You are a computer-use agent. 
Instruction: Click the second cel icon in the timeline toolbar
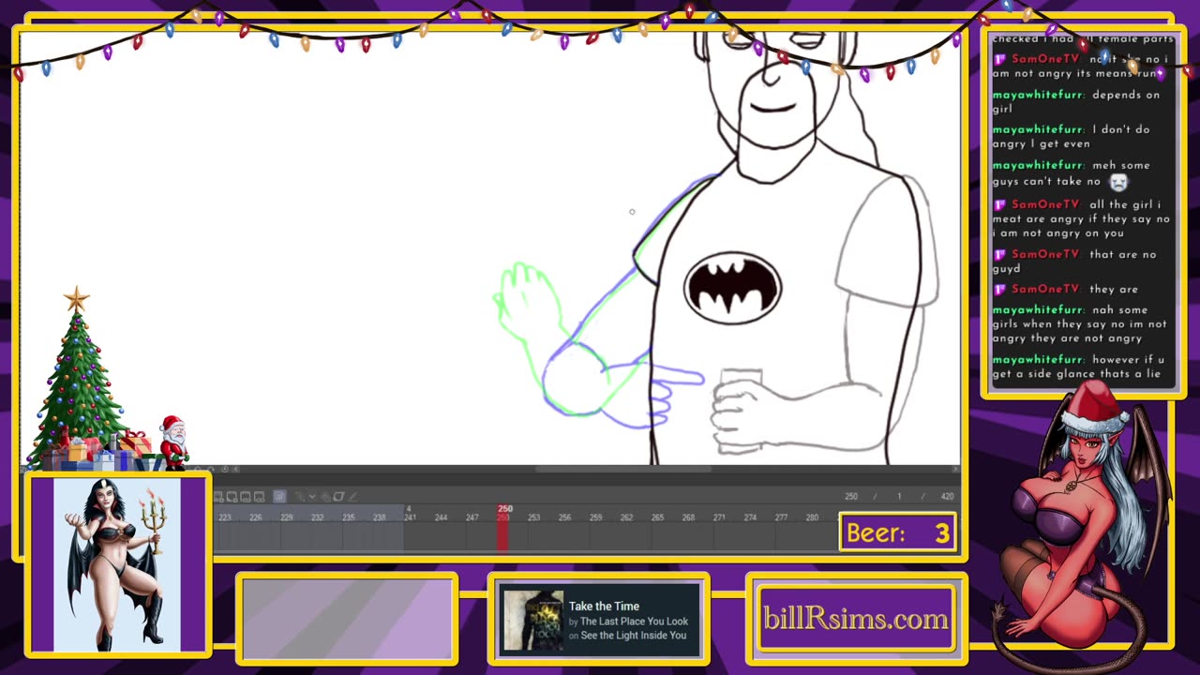(x=232, y=497)
